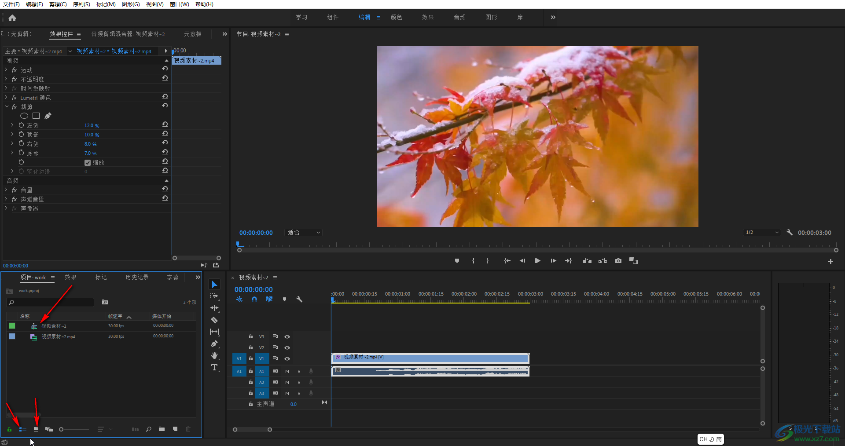Expand Channel Volume effect
The height and width of the screenshot is (446, 845).
(6, 199)
